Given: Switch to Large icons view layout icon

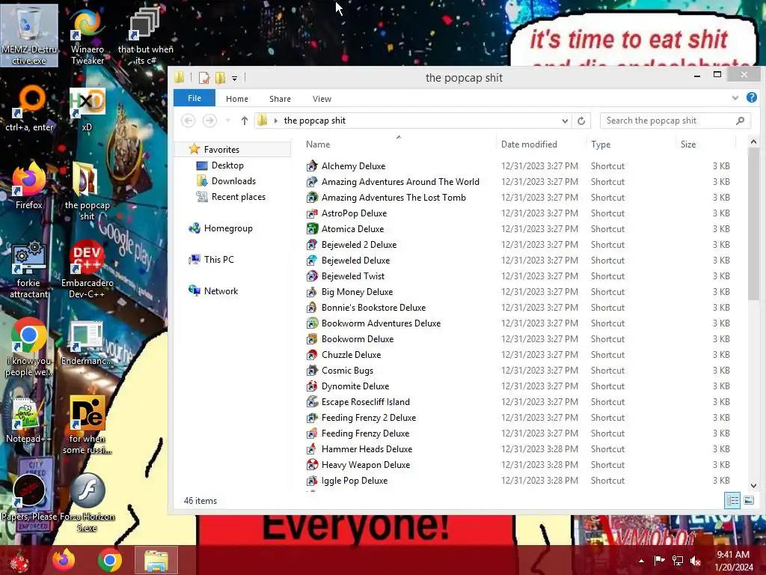Looking at the screenshot, I should (749, 500).
